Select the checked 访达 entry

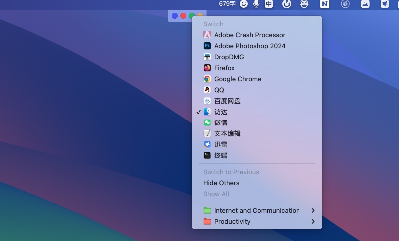[x=257, y=112]
